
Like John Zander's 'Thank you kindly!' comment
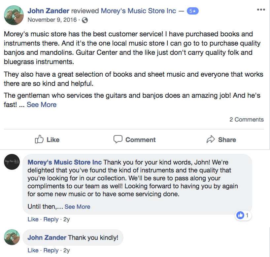[33, 250]
